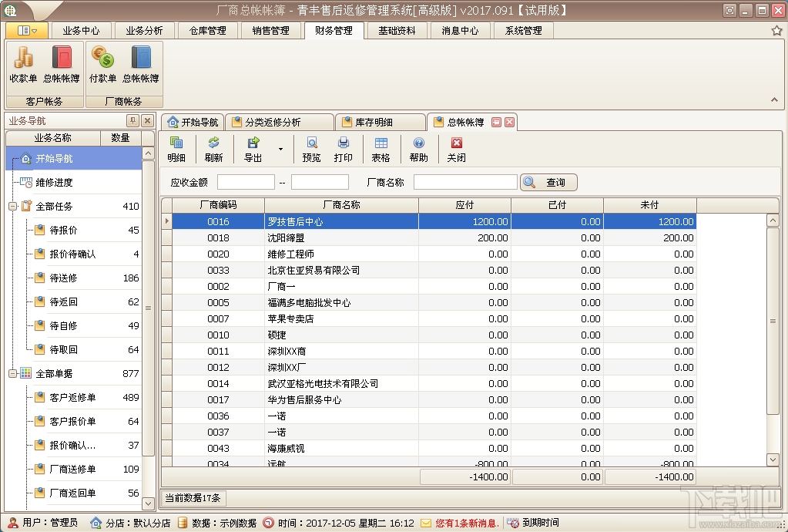The width and height of the screenshot is (788, 532).
Task: Switch to the 基础资料 ribbon tab
Action: coord(397,30)
